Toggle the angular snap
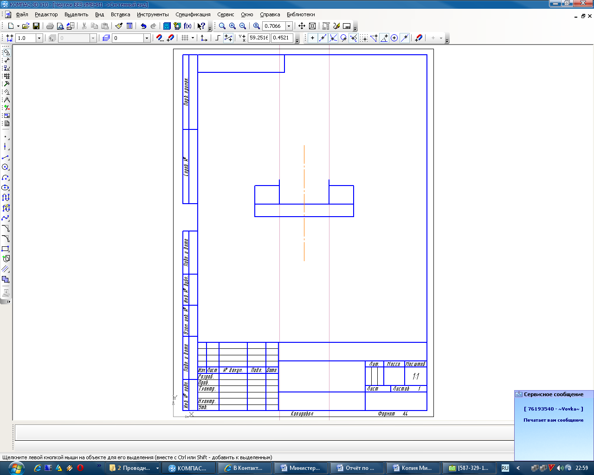The image size is (594, 475). [x=384, y=38]
